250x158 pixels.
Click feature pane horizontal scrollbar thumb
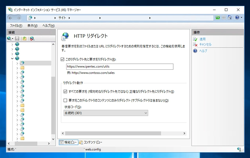[x=113, y=133]
